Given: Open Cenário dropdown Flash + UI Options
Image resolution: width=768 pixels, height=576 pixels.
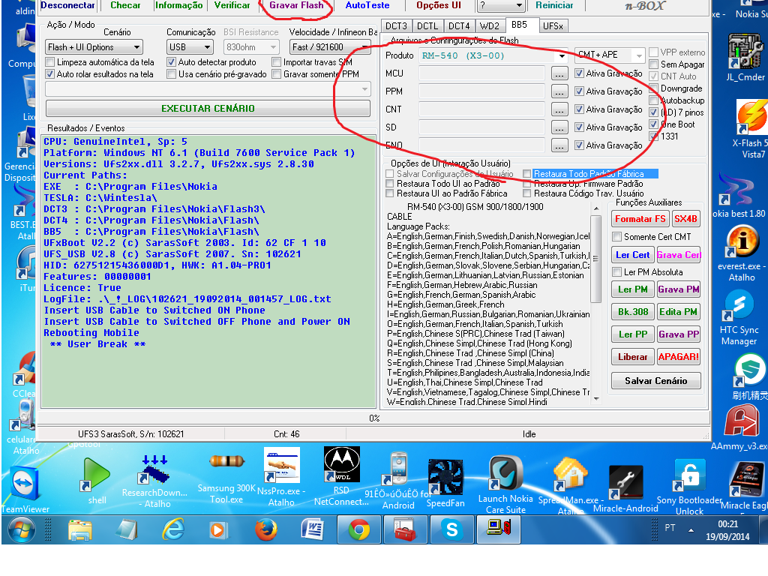Looking at the screenshot, I should pyautogui.click(x=94, y=47).
